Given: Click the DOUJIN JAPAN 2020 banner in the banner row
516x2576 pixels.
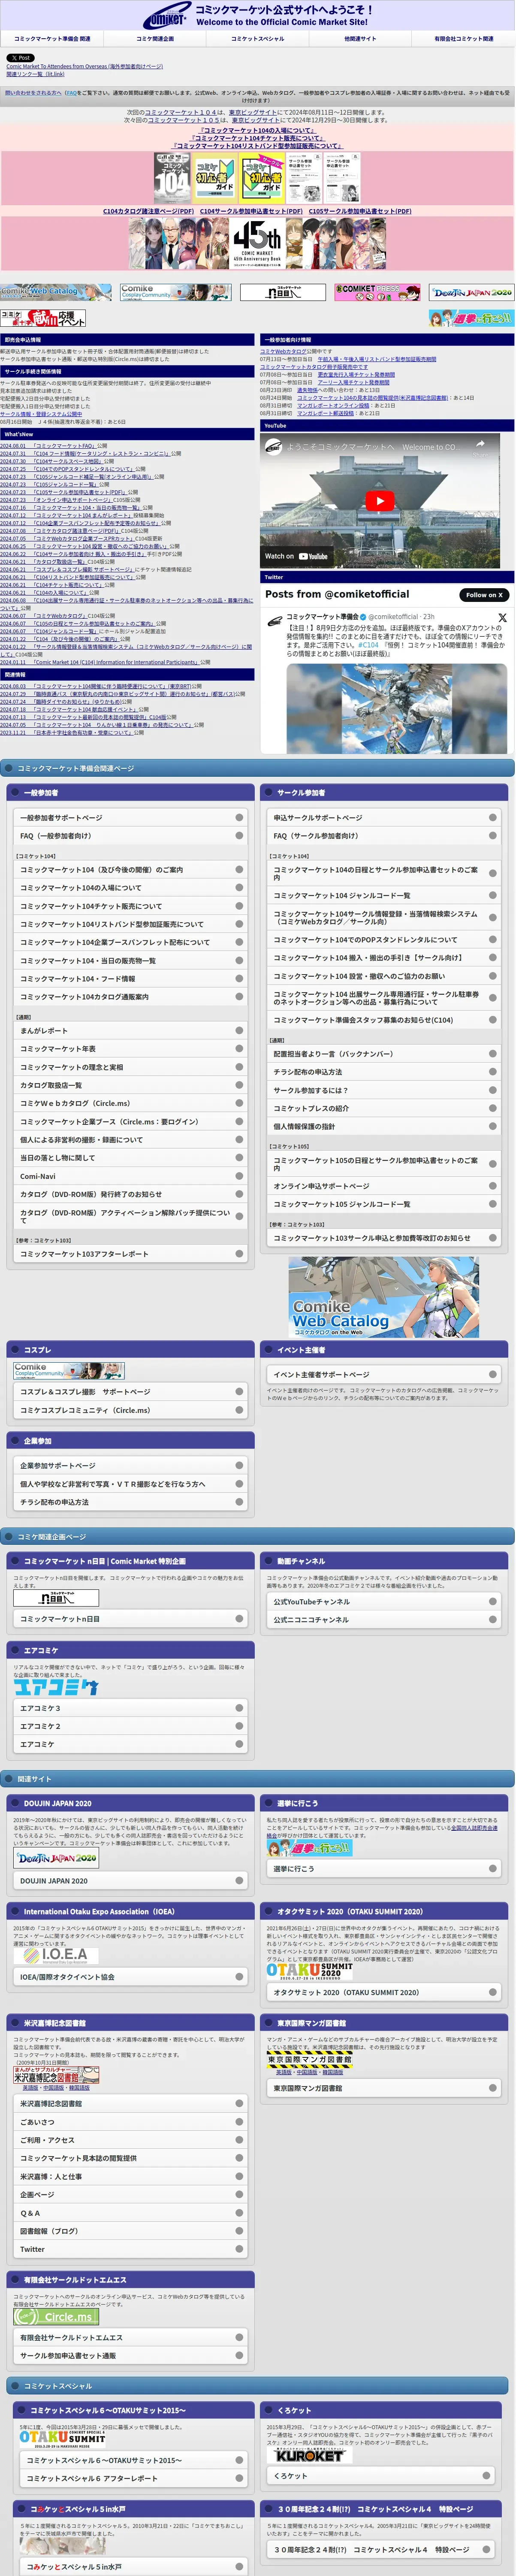Looking at the screenshot, I should pos(472,292).
